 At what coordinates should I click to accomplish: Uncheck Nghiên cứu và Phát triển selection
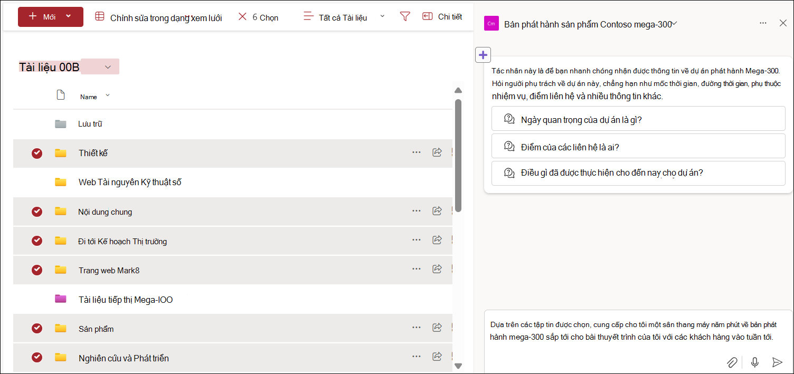tap(37, 358)
